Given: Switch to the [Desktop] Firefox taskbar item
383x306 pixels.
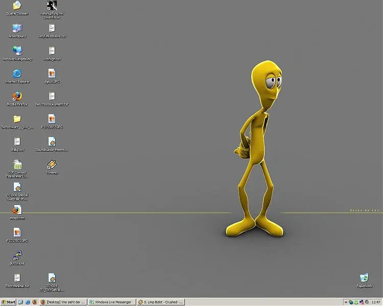Looking at the screenshot, I should (63, 302).
